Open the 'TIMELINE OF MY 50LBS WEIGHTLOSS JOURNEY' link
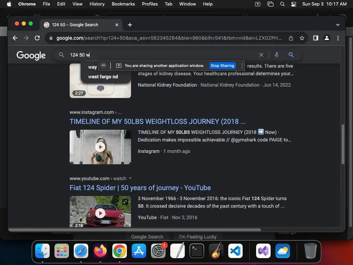Viewport: 353px width, 265px height. (157, 121)
